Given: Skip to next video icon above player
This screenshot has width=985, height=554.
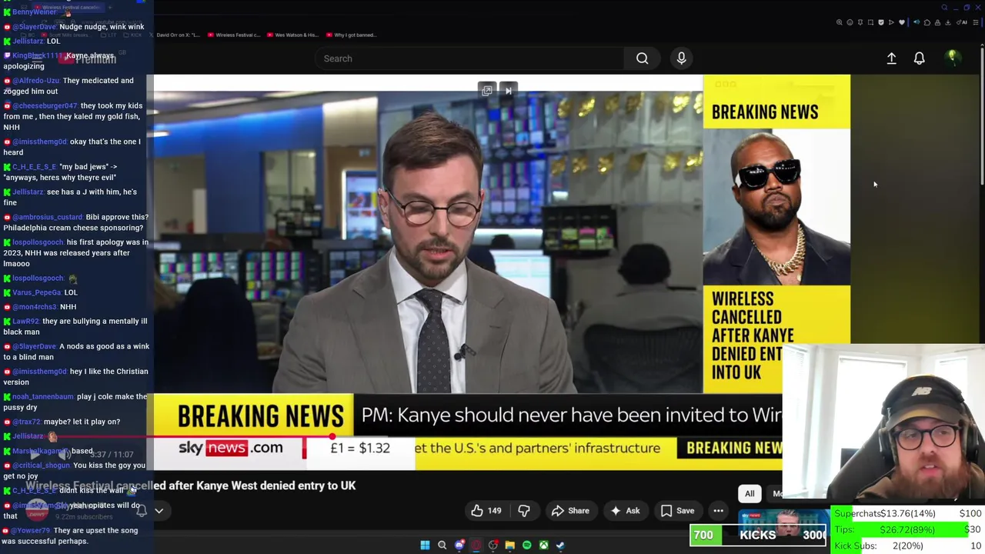Looking at the screenshot, I should 509,91.
